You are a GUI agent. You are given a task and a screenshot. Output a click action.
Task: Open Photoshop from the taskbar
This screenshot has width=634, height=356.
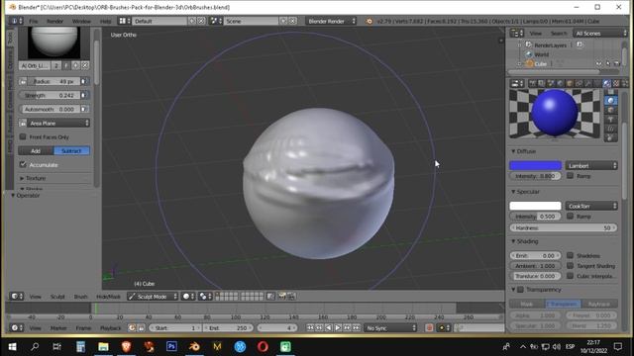[x=171, y=346]
